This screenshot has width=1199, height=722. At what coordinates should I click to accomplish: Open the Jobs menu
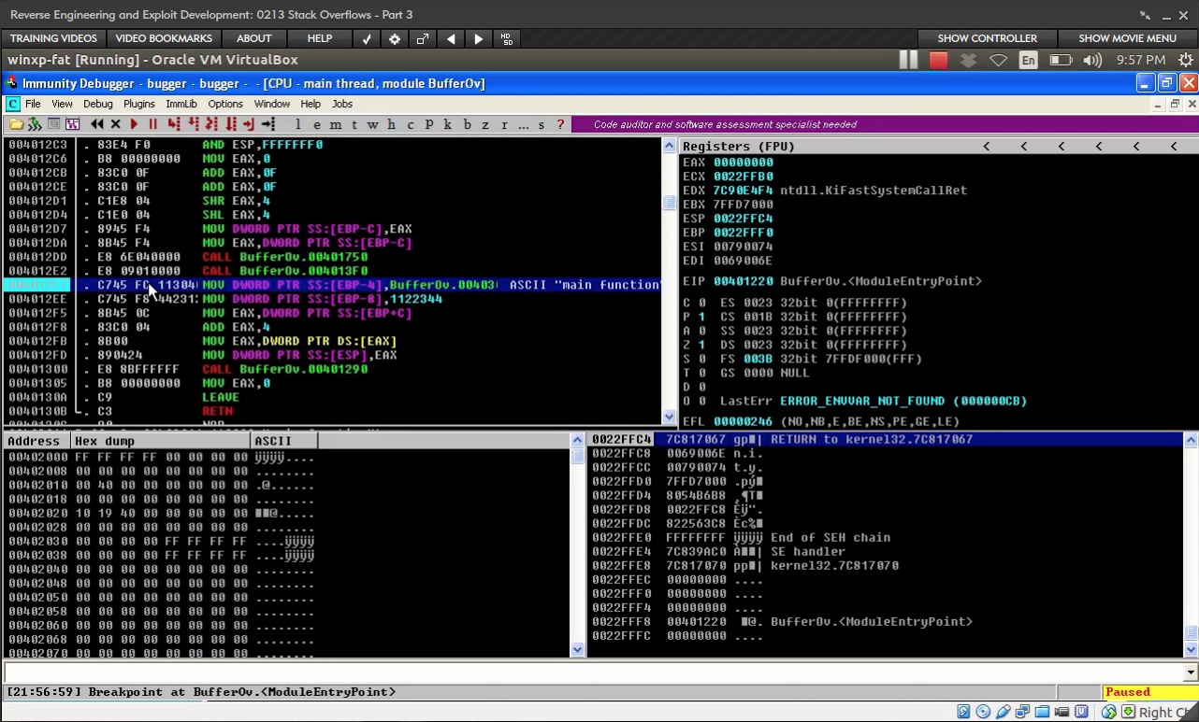point(342,104)
